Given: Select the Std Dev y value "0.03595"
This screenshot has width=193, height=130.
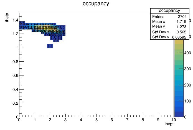Looking at the screenshot, I should pos(179,37).
